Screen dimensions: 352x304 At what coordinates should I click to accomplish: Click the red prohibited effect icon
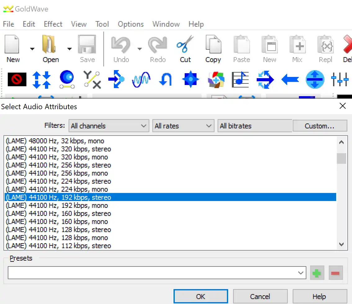pos(17,80)
